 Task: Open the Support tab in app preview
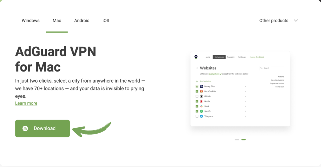point(231,57)
